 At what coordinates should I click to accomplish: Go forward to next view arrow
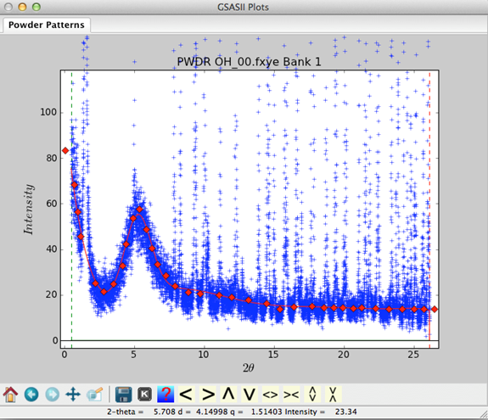point(53,395)
